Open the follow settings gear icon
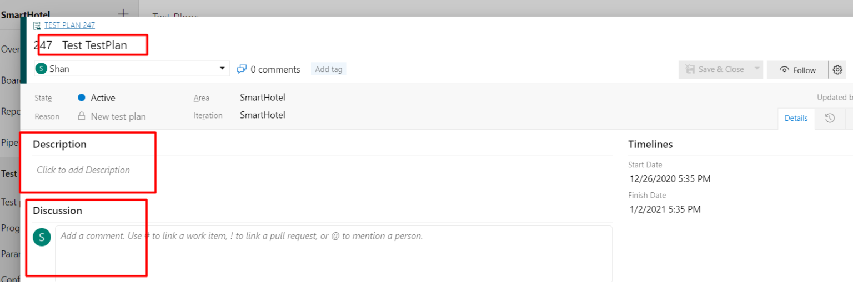 (x=837, y=70)
